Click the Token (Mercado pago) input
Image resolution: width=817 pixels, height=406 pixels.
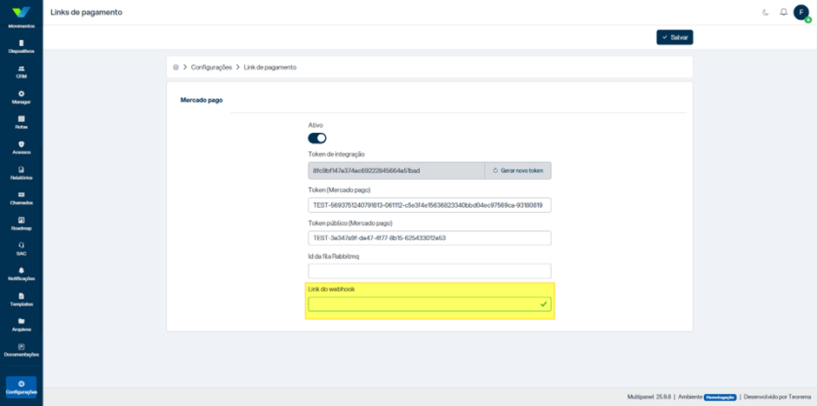click(x=429, y=205)
